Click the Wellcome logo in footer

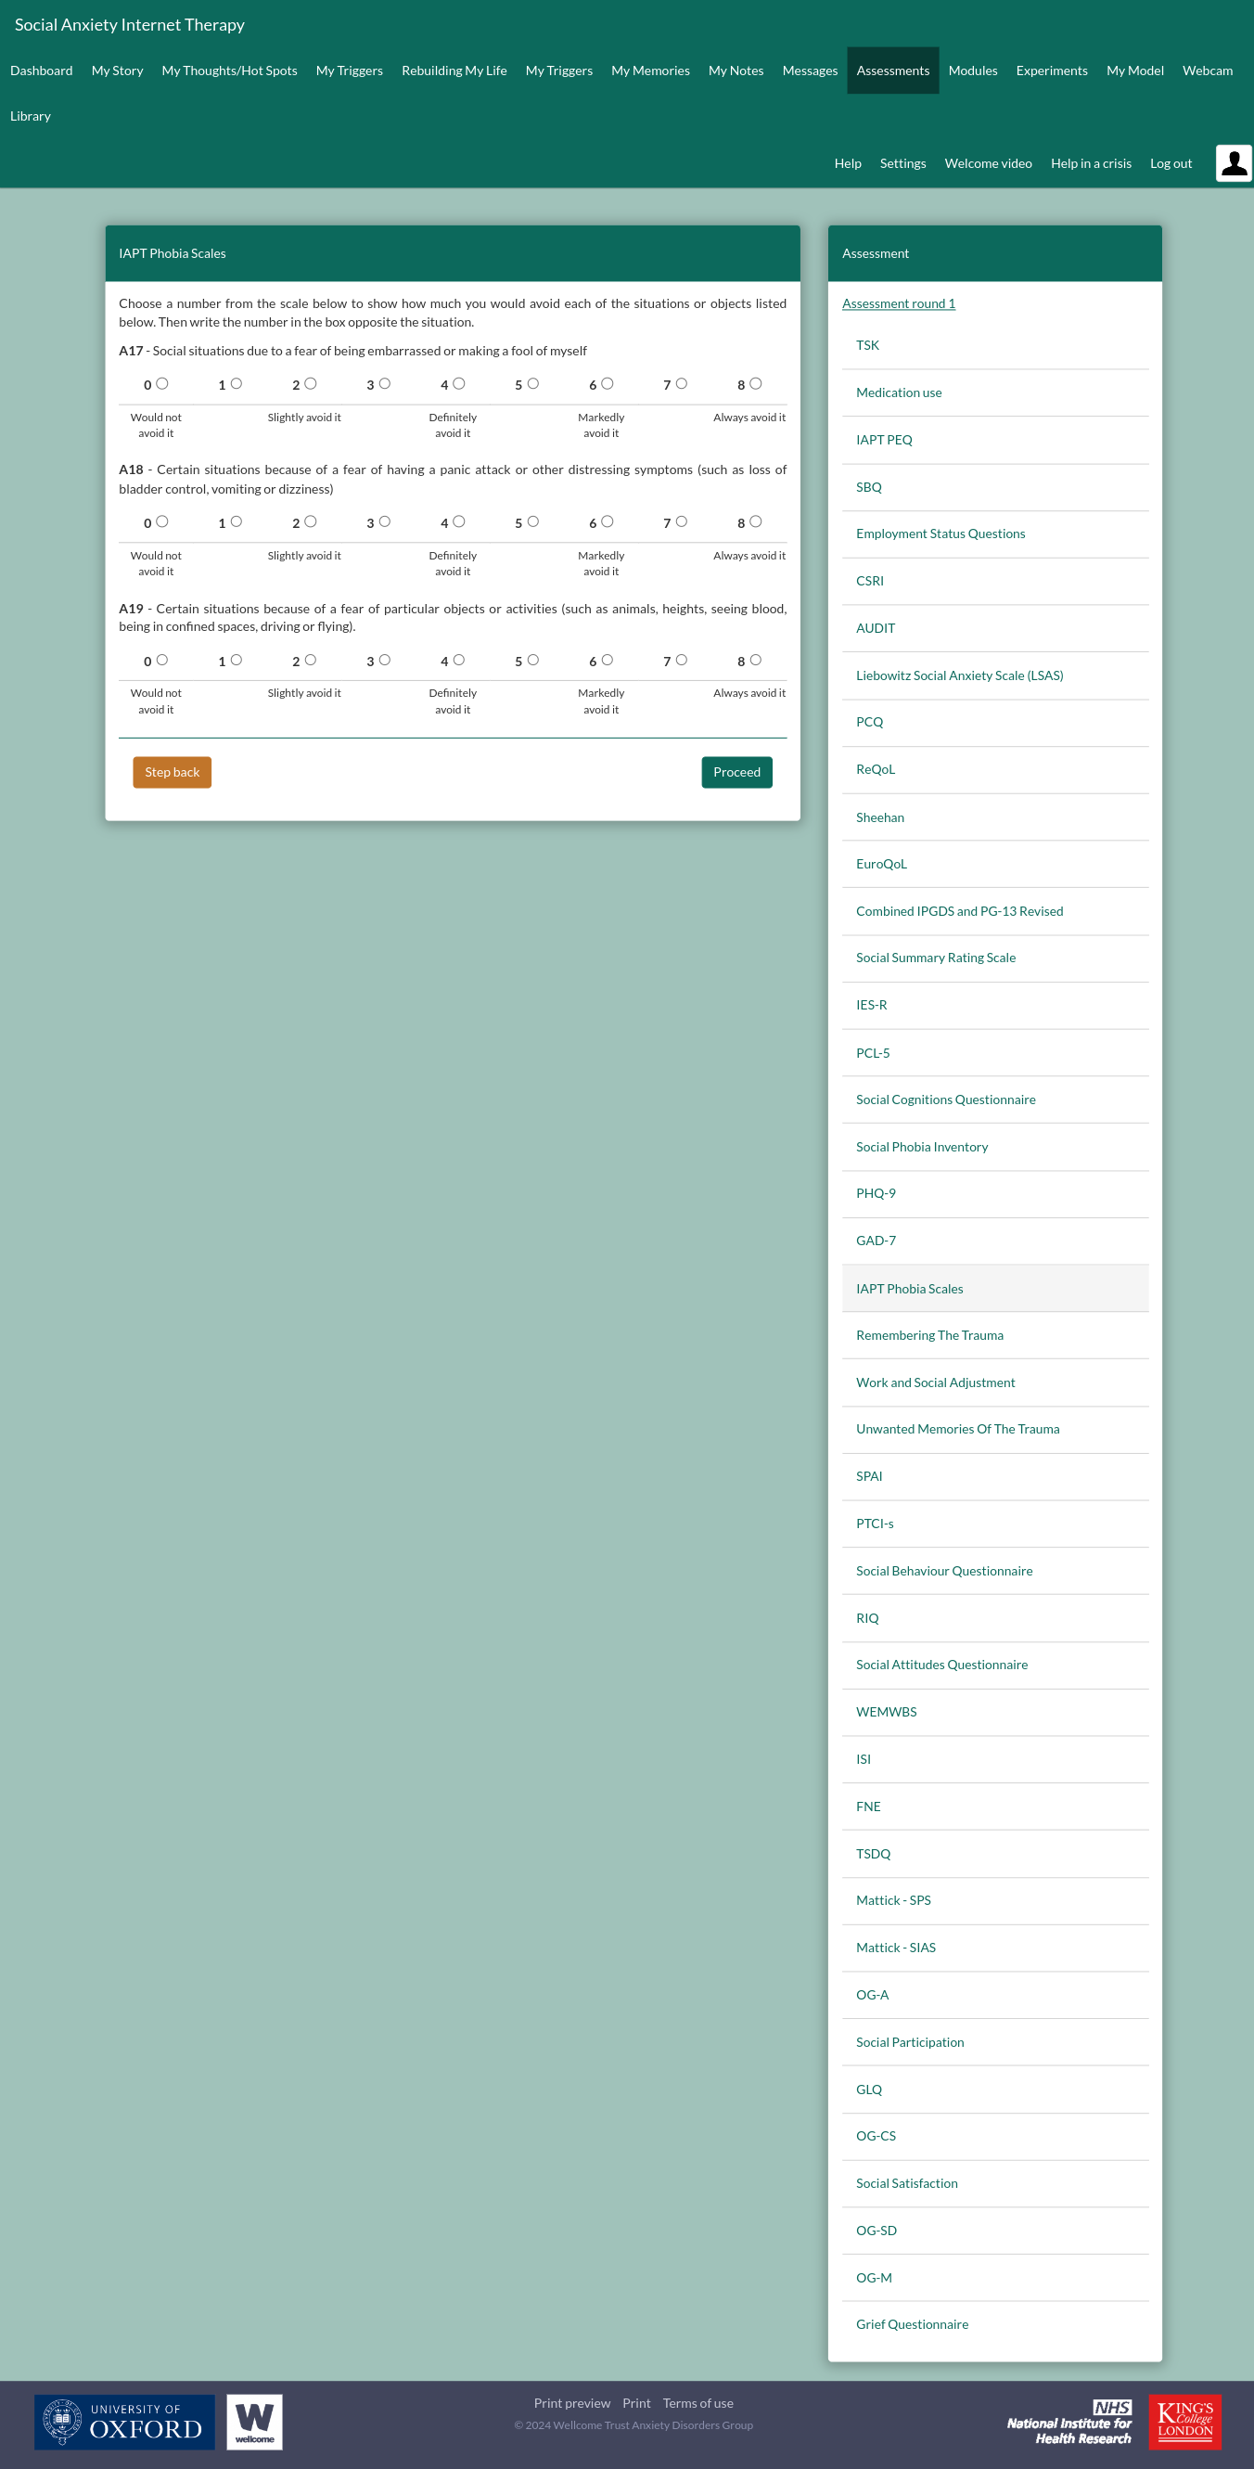coord(254,2421)
